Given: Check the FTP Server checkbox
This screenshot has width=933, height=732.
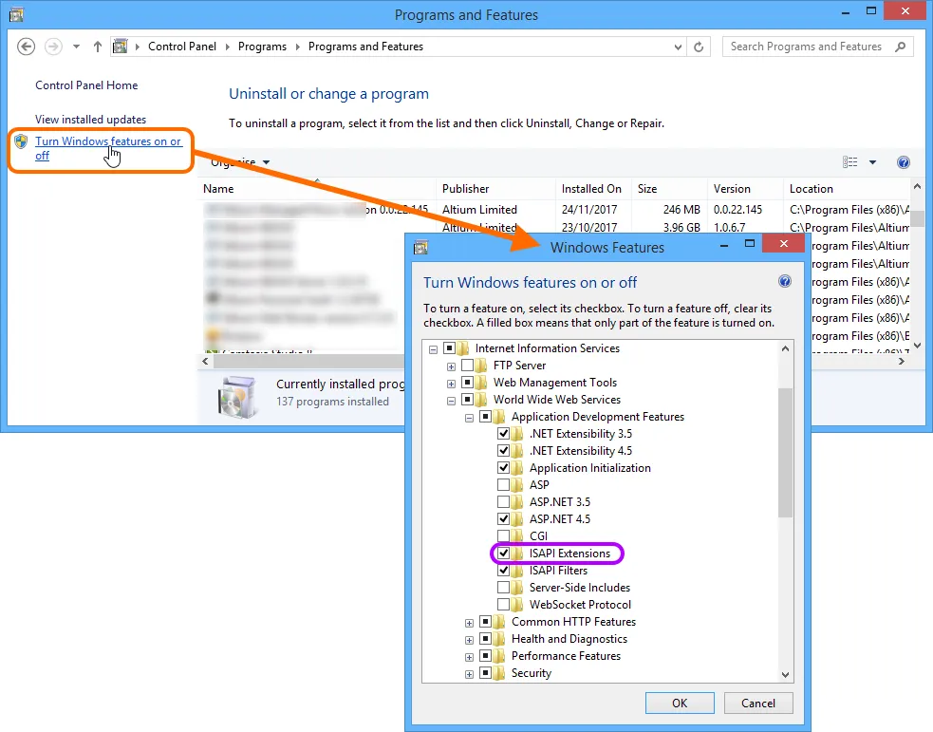Looking at the screenshot, I should (x=468, y=366).
